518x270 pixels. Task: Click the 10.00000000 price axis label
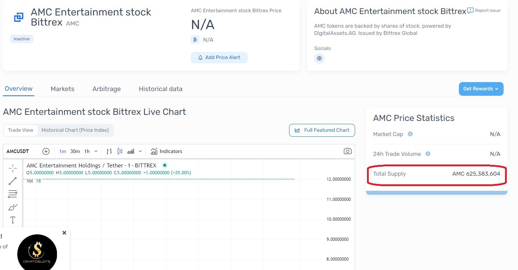coord(338,219)
